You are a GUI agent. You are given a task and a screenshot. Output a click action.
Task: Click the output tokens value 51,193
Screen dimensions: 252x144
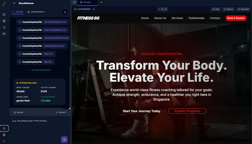44,91
